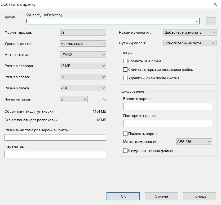Click the path text 'C:\Users\Luk\Desktop\'
The height and width of the screenshot is (205, 221).
[x=44, y=15]
